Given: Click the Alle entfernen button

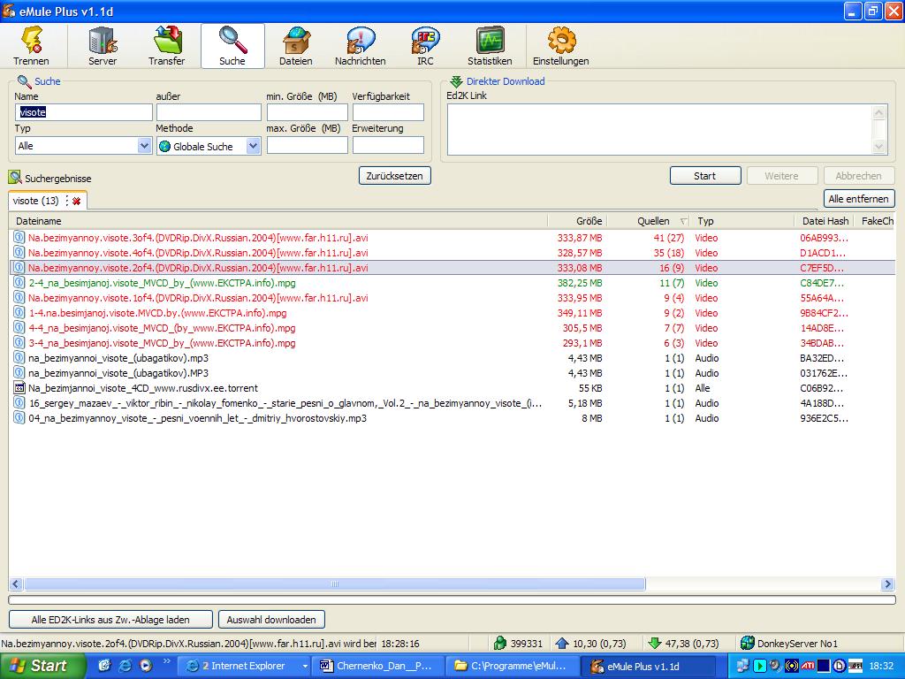Looking at the screenshot, I should [859, 199].
